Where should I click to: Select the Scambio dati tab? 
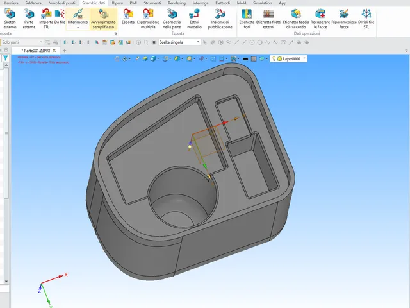[x=94, y=3]
